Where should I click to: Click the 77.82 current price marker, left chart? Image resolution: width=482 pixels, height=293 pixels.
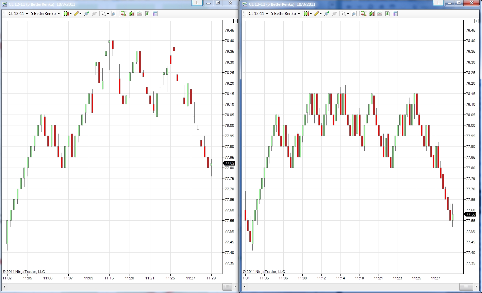click(x=229, y=163)
